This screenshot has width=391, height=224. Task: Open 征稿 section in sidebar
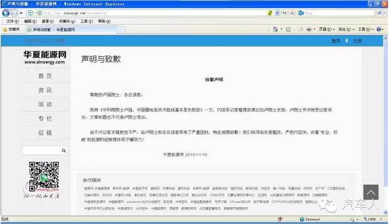coord(45,133)
